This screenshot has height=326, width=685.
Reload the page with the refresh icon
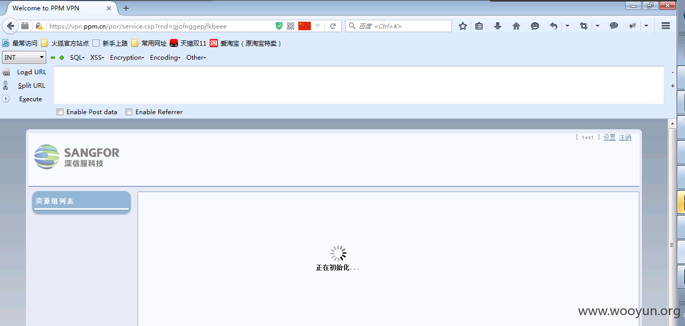click(x=333, y=26)
